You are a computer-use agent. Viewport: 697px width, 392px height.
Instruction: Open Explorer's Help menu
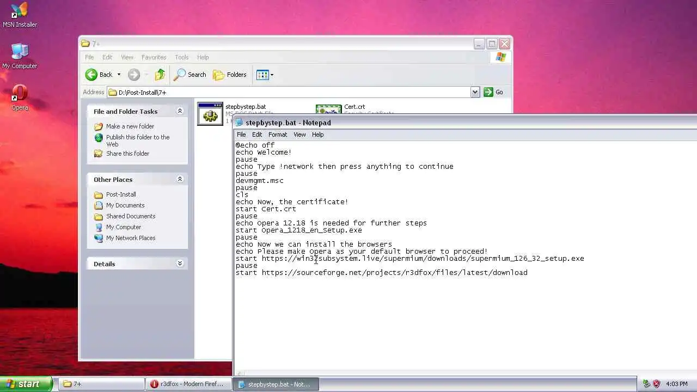tap(203, 57)
